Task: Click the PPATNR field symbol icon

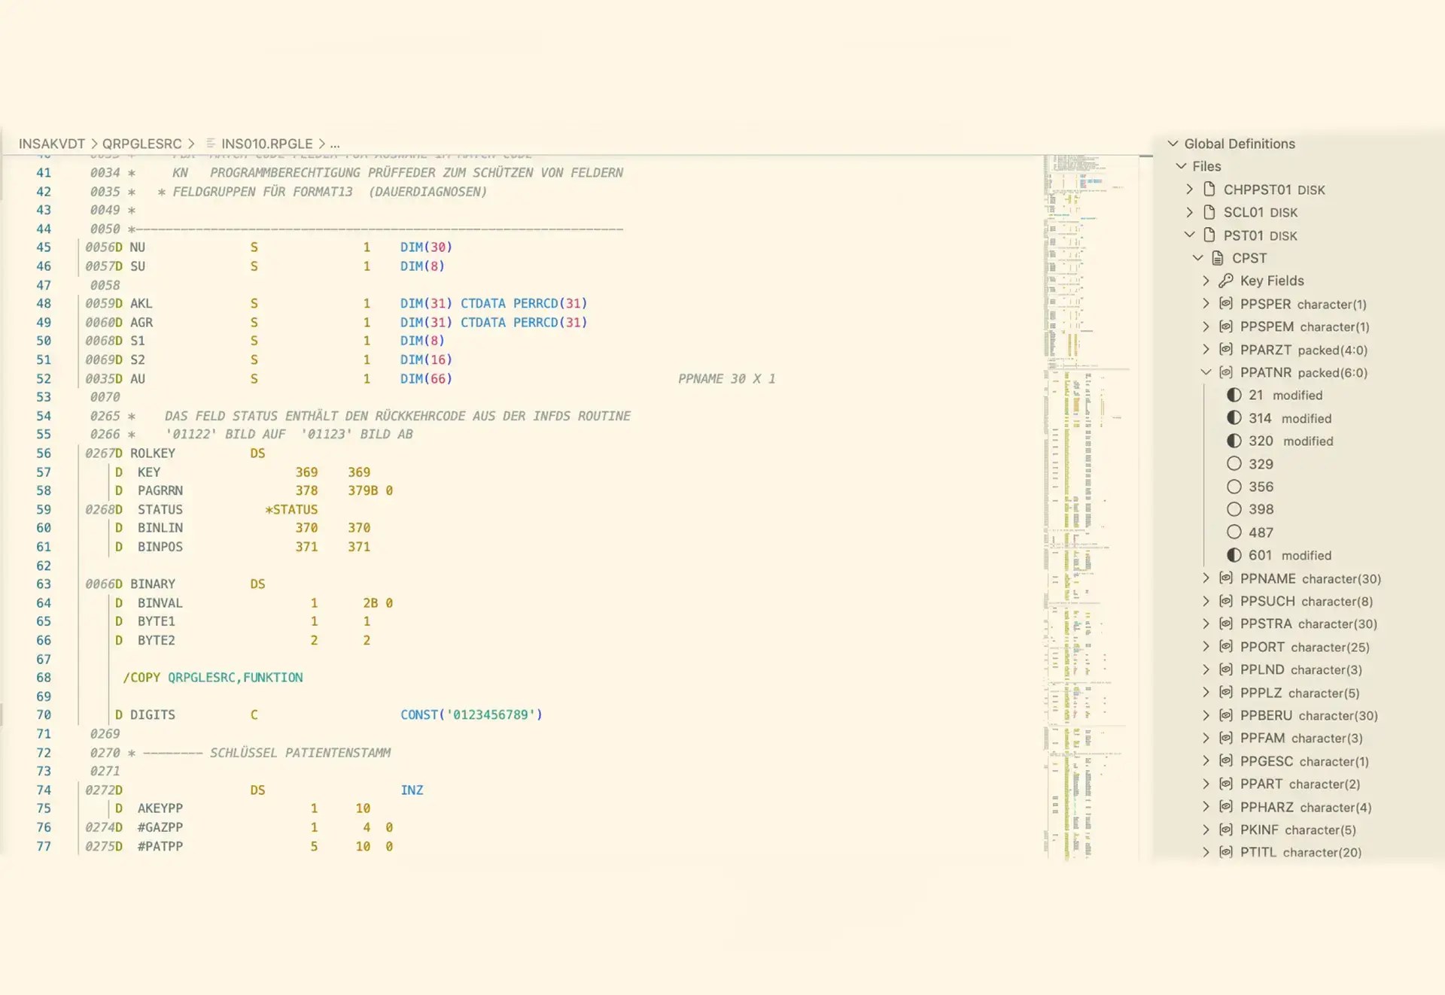Action: coord(1226,372)
